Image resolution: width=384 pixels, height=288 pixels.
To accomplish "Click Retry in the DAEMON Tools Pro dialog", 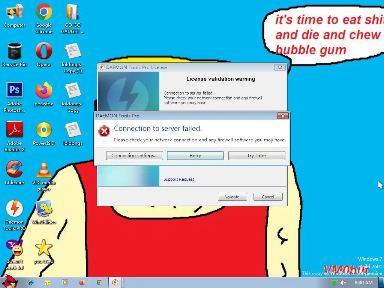I will [x=195, y=156].
